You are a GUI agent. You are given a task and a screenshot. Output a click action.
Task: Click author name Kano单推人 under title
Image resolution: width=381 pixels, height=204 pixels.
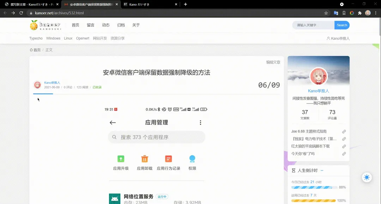[52, 83]
